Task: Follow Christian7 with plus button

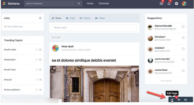Action: click(x=183, y=38)
